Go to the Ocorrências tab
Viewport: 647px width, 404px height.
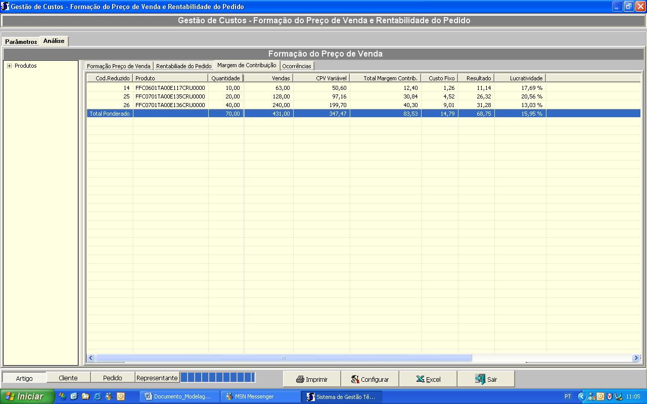click(297, 66)
